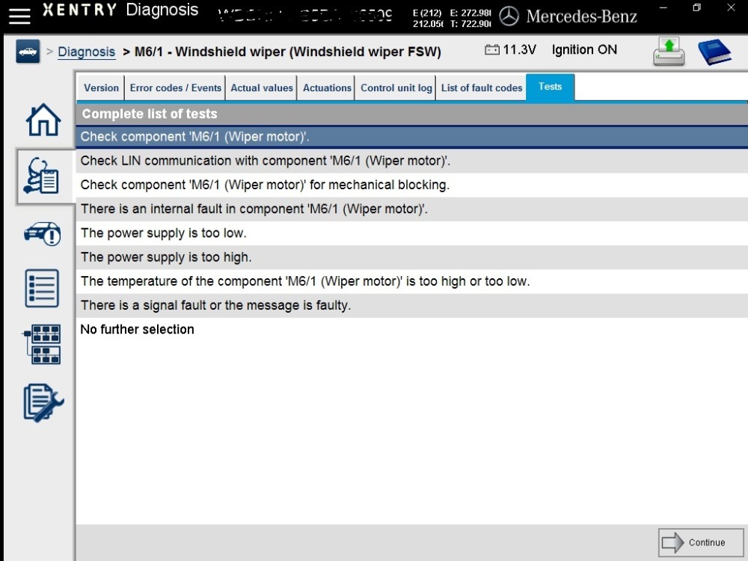Close the XENTRY Diagnosis window
The width and height of the screenshot is (748, 561).
tap(731, 7)
